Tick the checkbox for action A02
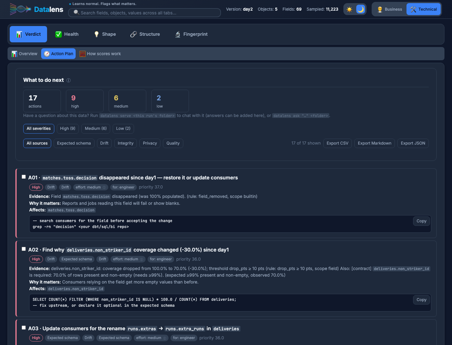This screenshot has width=452, height=345. click(x=24, y=249)
